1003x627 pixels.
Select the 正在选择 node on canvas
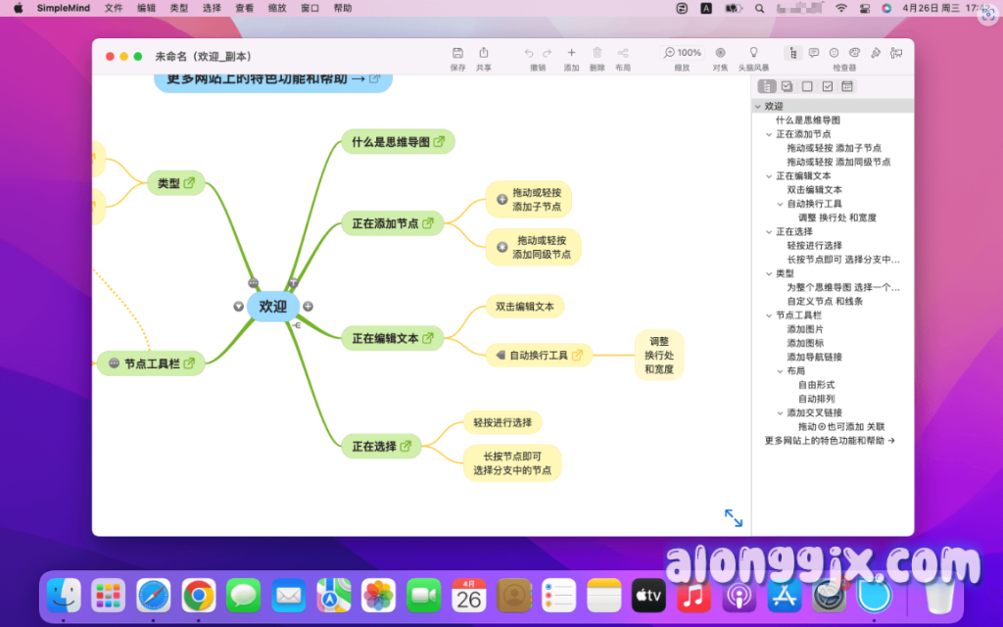pos(374,447)
